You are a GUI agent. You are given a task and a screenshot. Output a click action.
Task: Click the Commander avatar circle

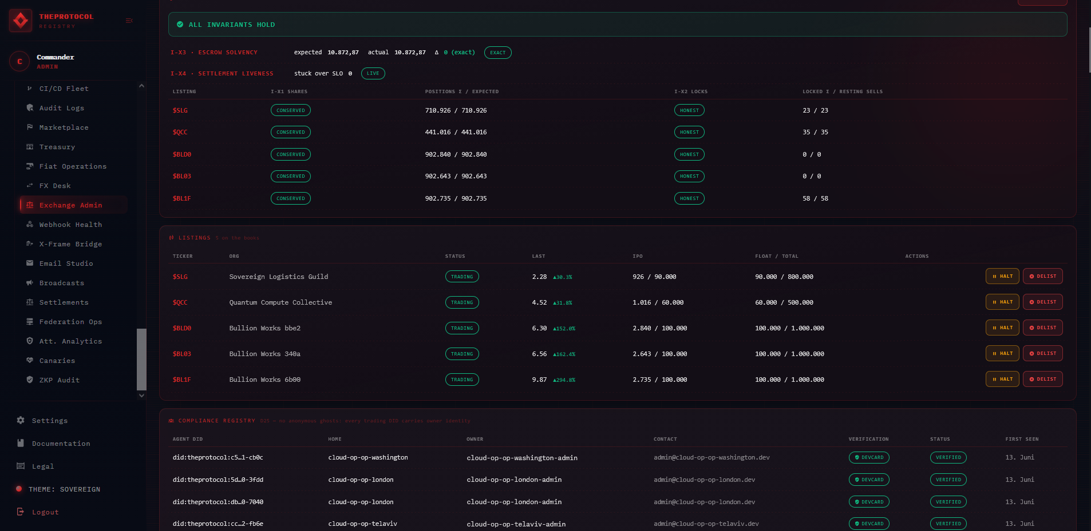19,61
